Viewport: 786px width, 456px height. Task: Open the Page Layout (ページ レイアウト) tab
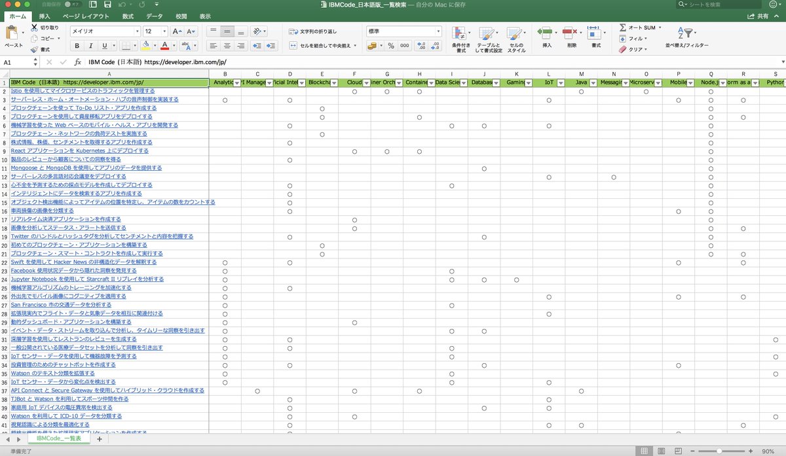point(86,16)
